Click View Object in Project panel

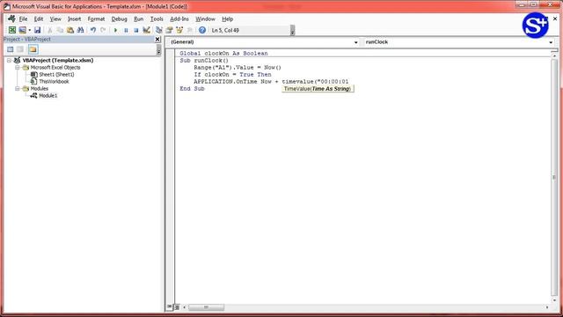pos(20,49)
